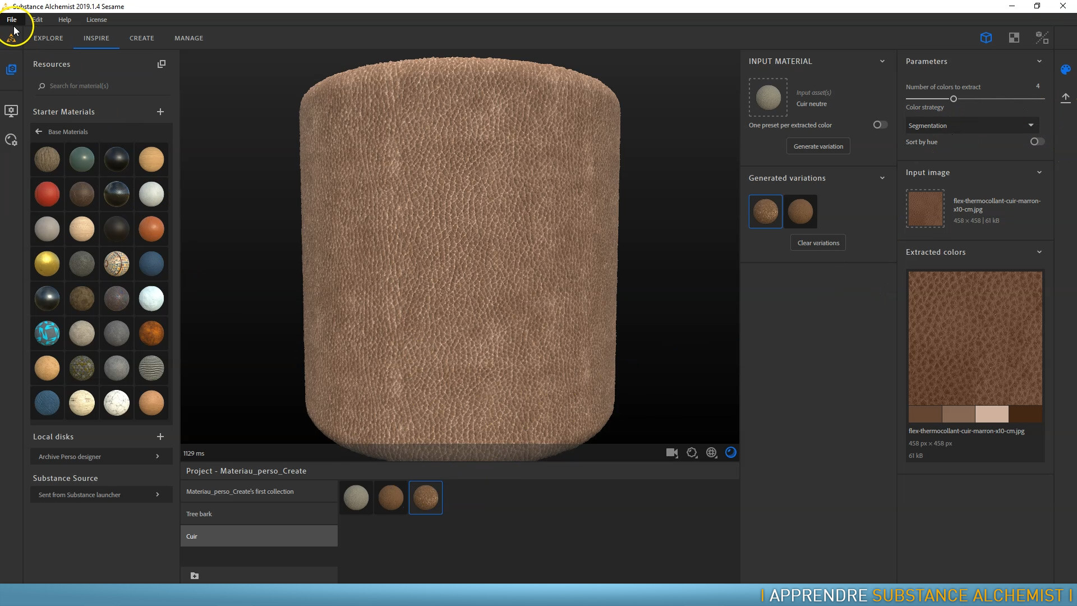Click the export upload icon
This screenshot has height=606, width=1077.
(1066, 98)
